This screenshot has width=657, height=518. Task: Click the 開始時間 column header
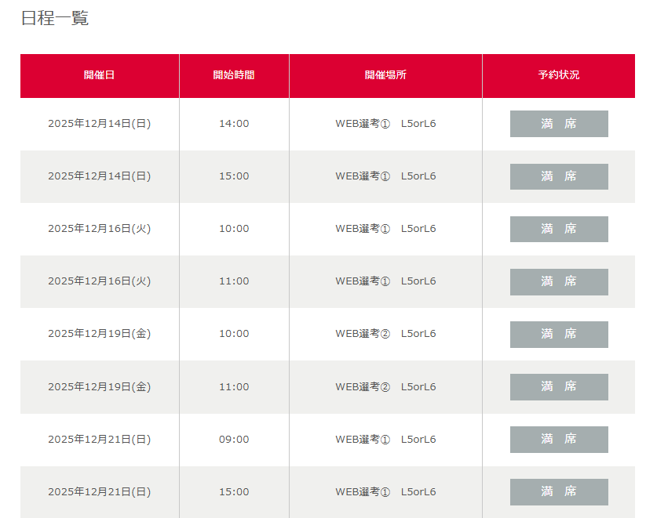pyautogui.click(x=234, y=75)
